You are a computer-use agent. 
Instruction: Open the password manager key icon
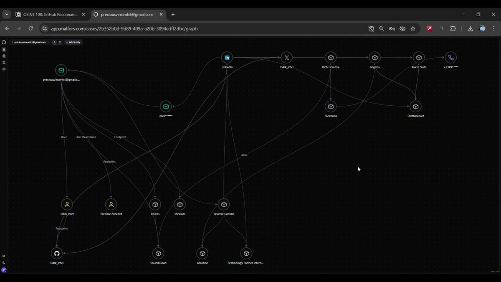[392, 28]
